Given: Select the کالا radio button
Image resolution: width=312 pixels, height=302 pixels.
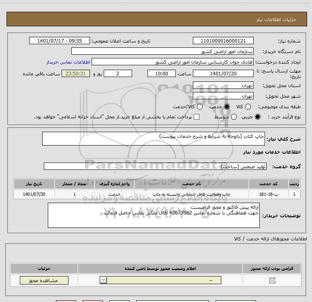Looking at the screenshot, I should (x=248, y=107).
